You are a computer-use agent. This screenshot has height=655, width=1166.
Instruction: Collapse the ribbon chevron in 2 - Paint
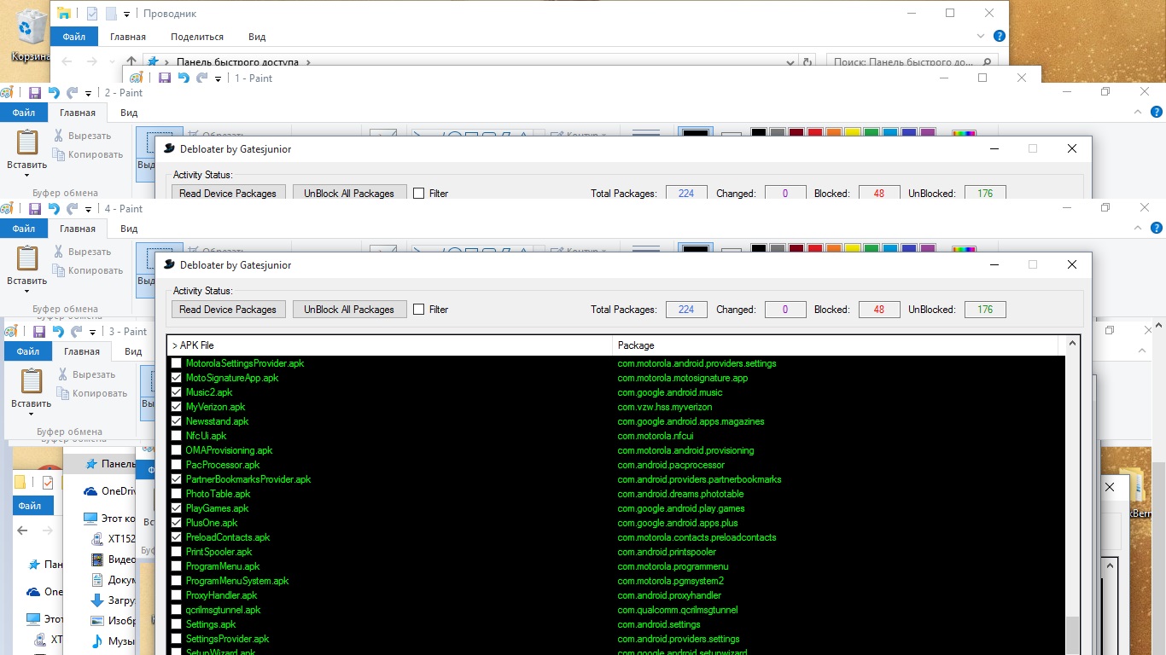[x=1139, y=112]
